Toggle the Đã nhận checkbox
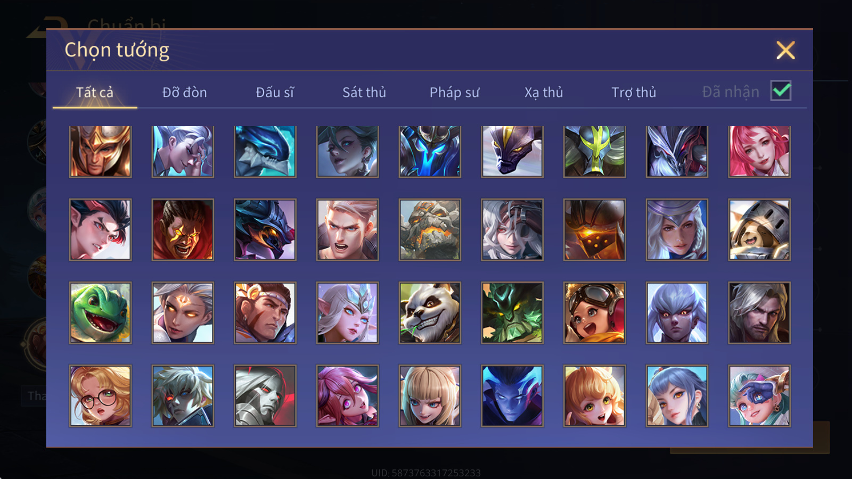This screenshot has width=852, height=479. pyautogui.click(x=781, y=90)
